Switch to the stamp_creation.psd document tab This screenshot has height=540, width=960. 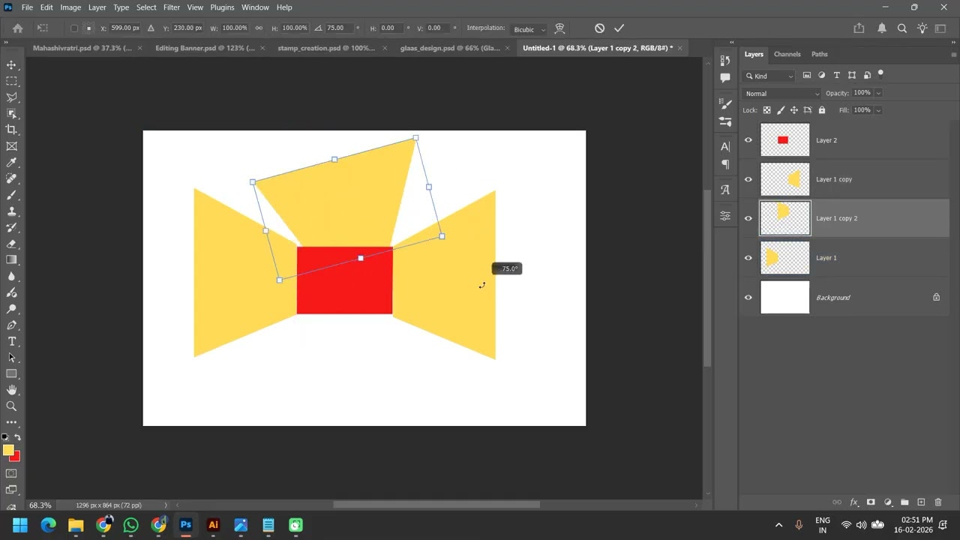pos(326,48)
